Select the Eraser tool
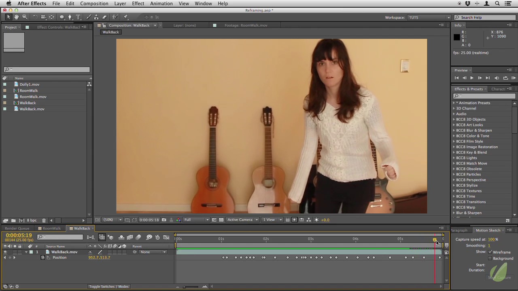 104,17
